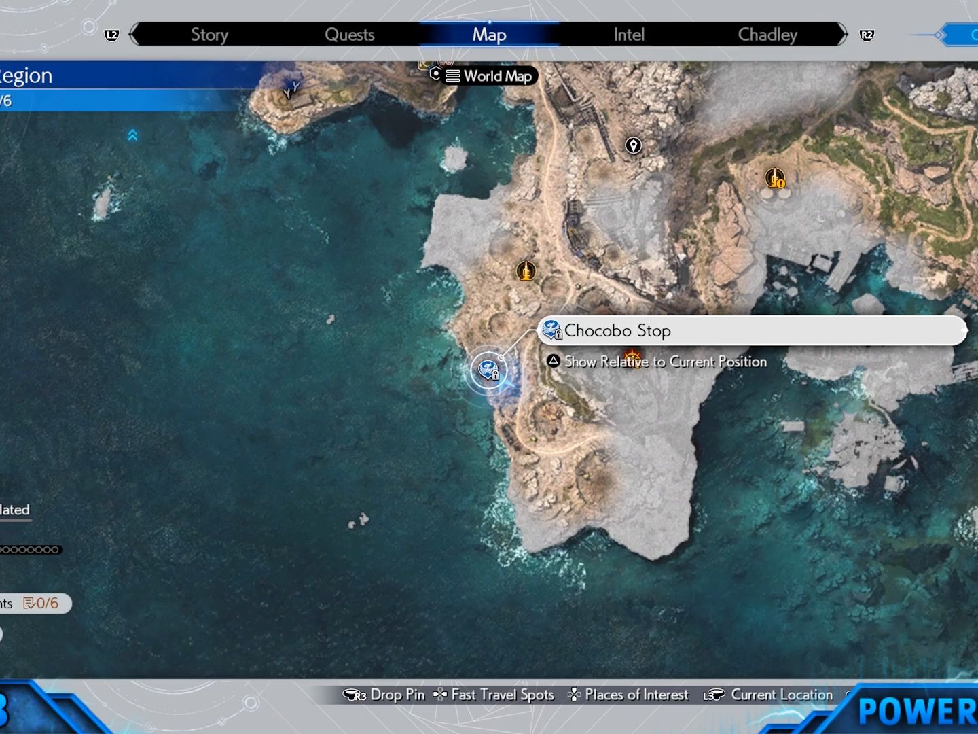Click the clipboard icon next to 0/6
The width and height of the screenshot is (978, 734).
[x=29, y=603]
